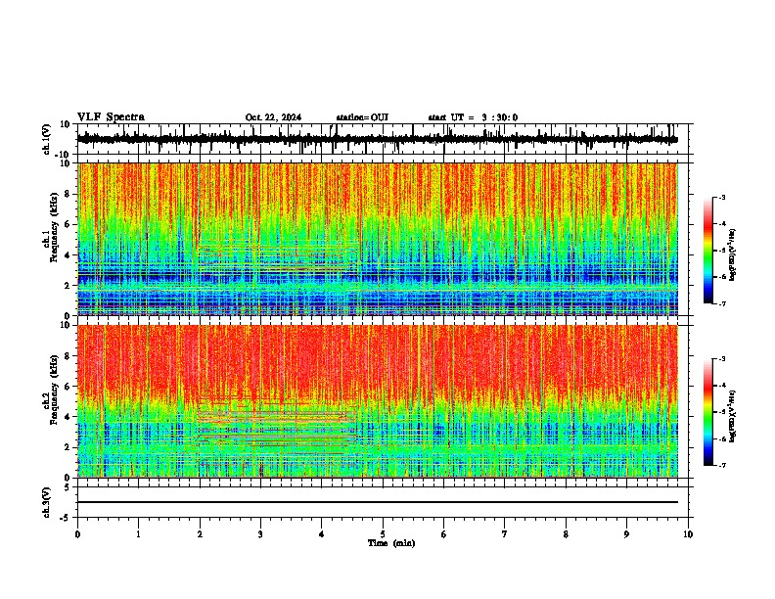Click the 'start UT = 3 :30: 0' text
The height and width of the screenshot is (599, 775).
click(473, 117)
